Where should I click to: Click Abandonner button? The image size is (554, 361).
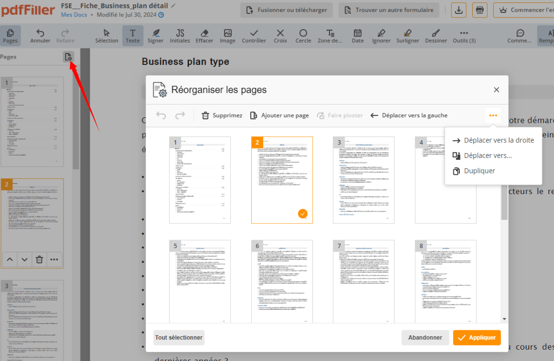point(425,337)
